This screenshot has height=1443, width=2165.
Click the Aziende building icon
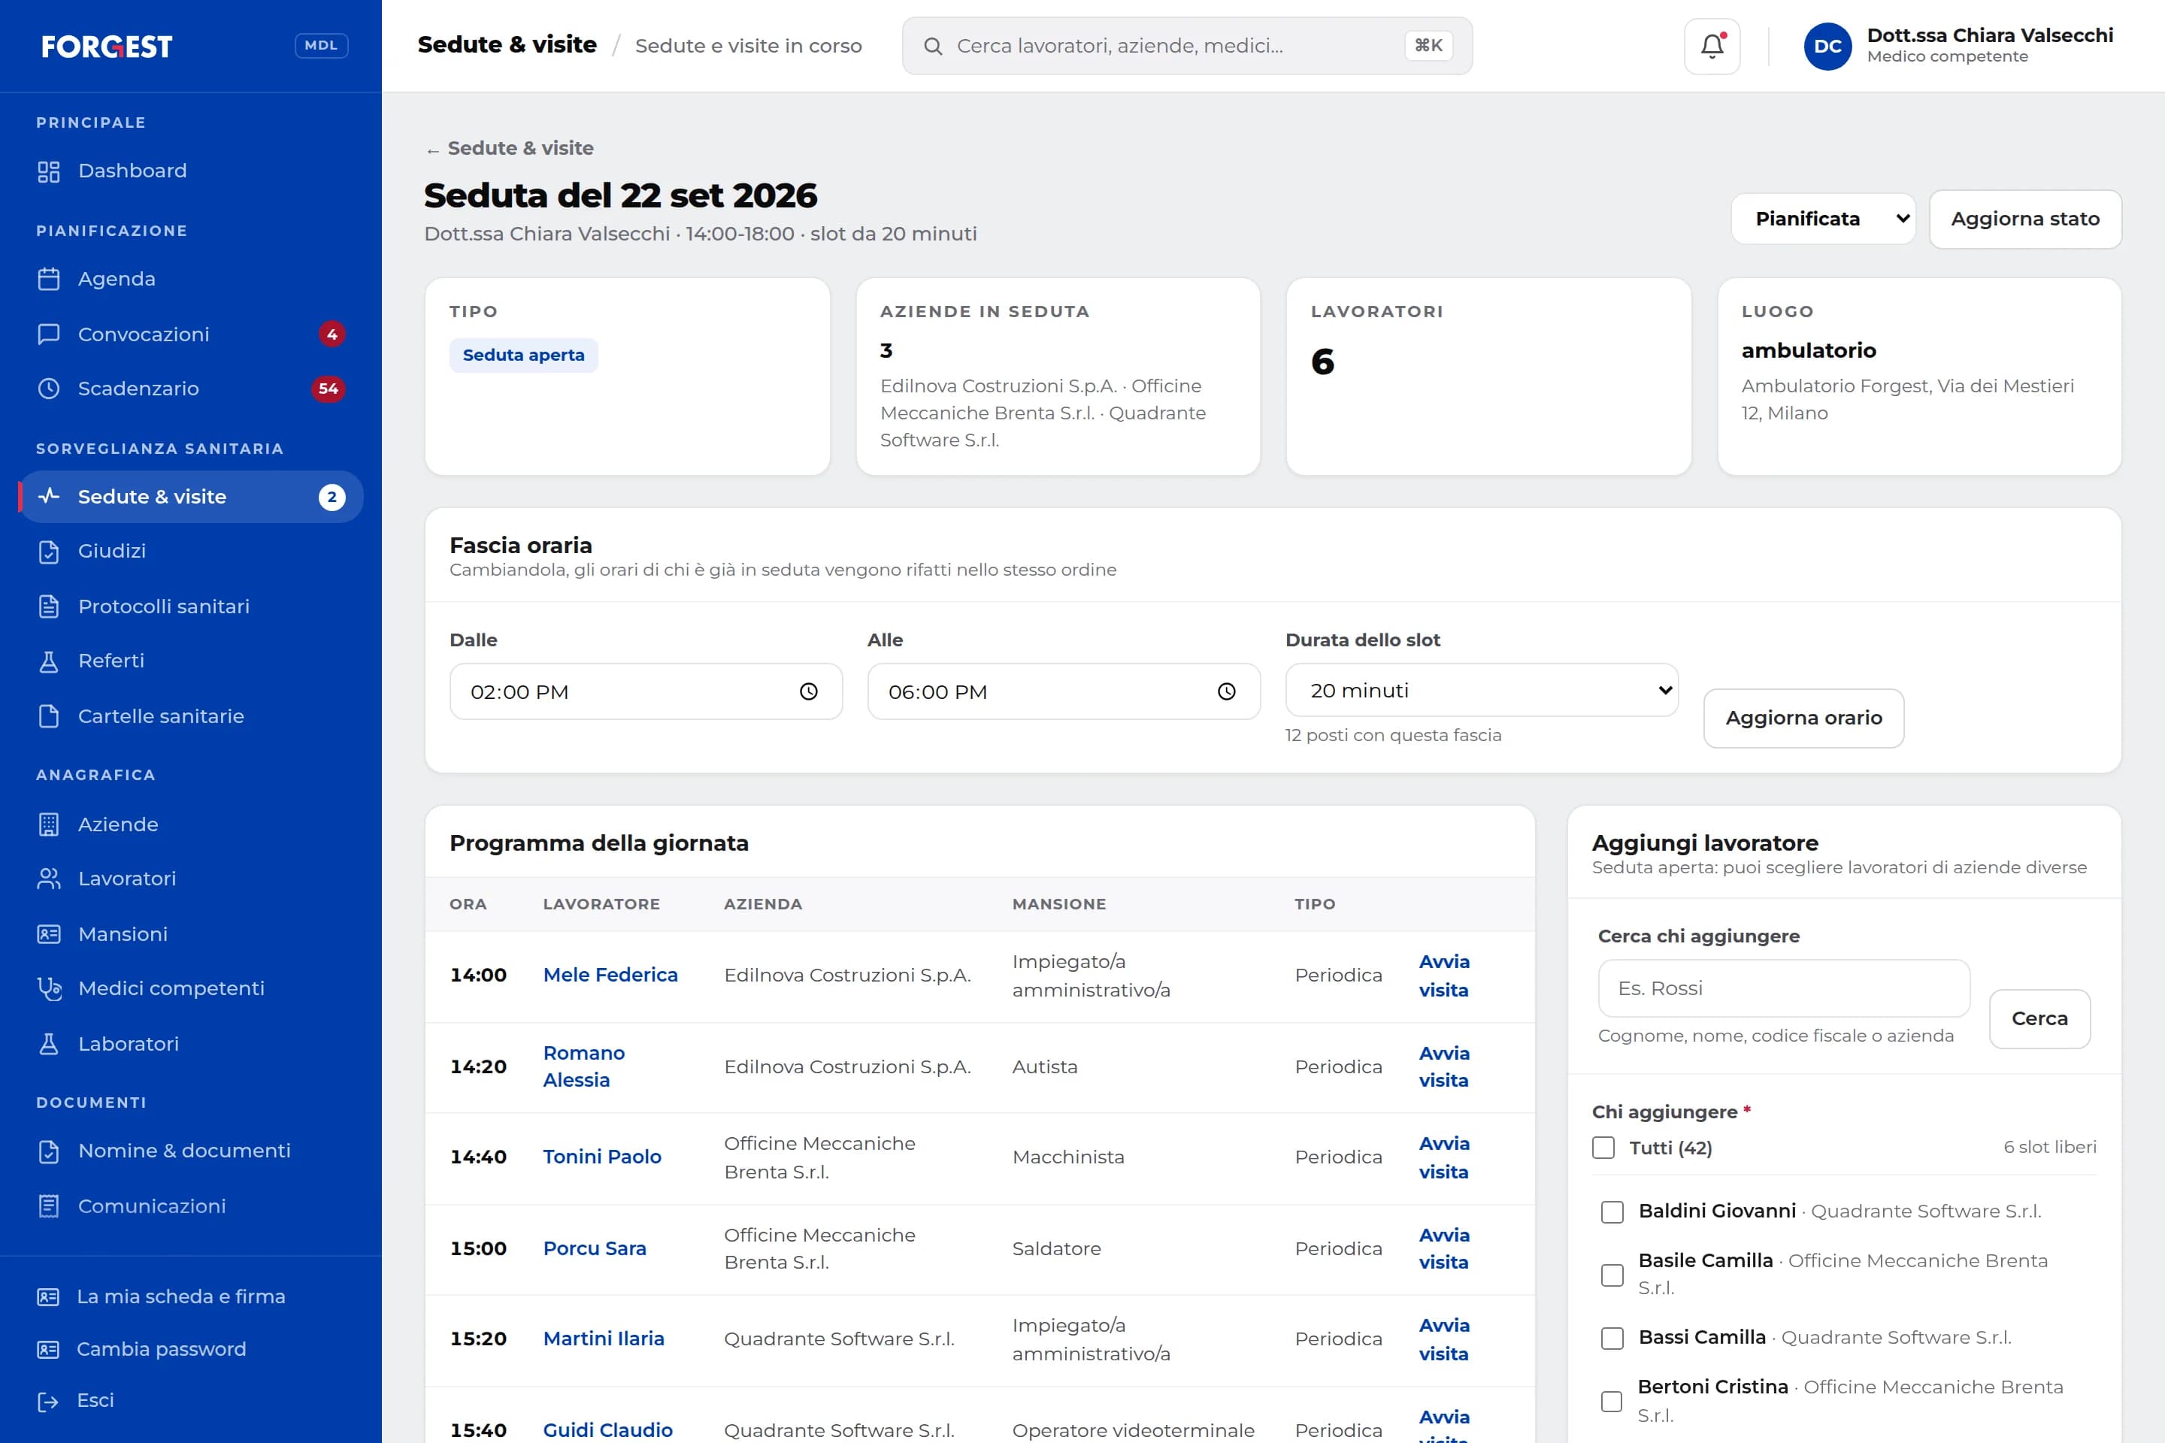tap(49, 824)
